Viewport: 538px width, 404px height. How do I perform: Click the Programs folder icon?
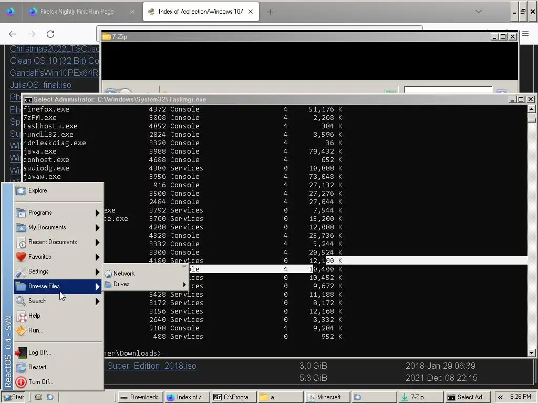(21, 213)
